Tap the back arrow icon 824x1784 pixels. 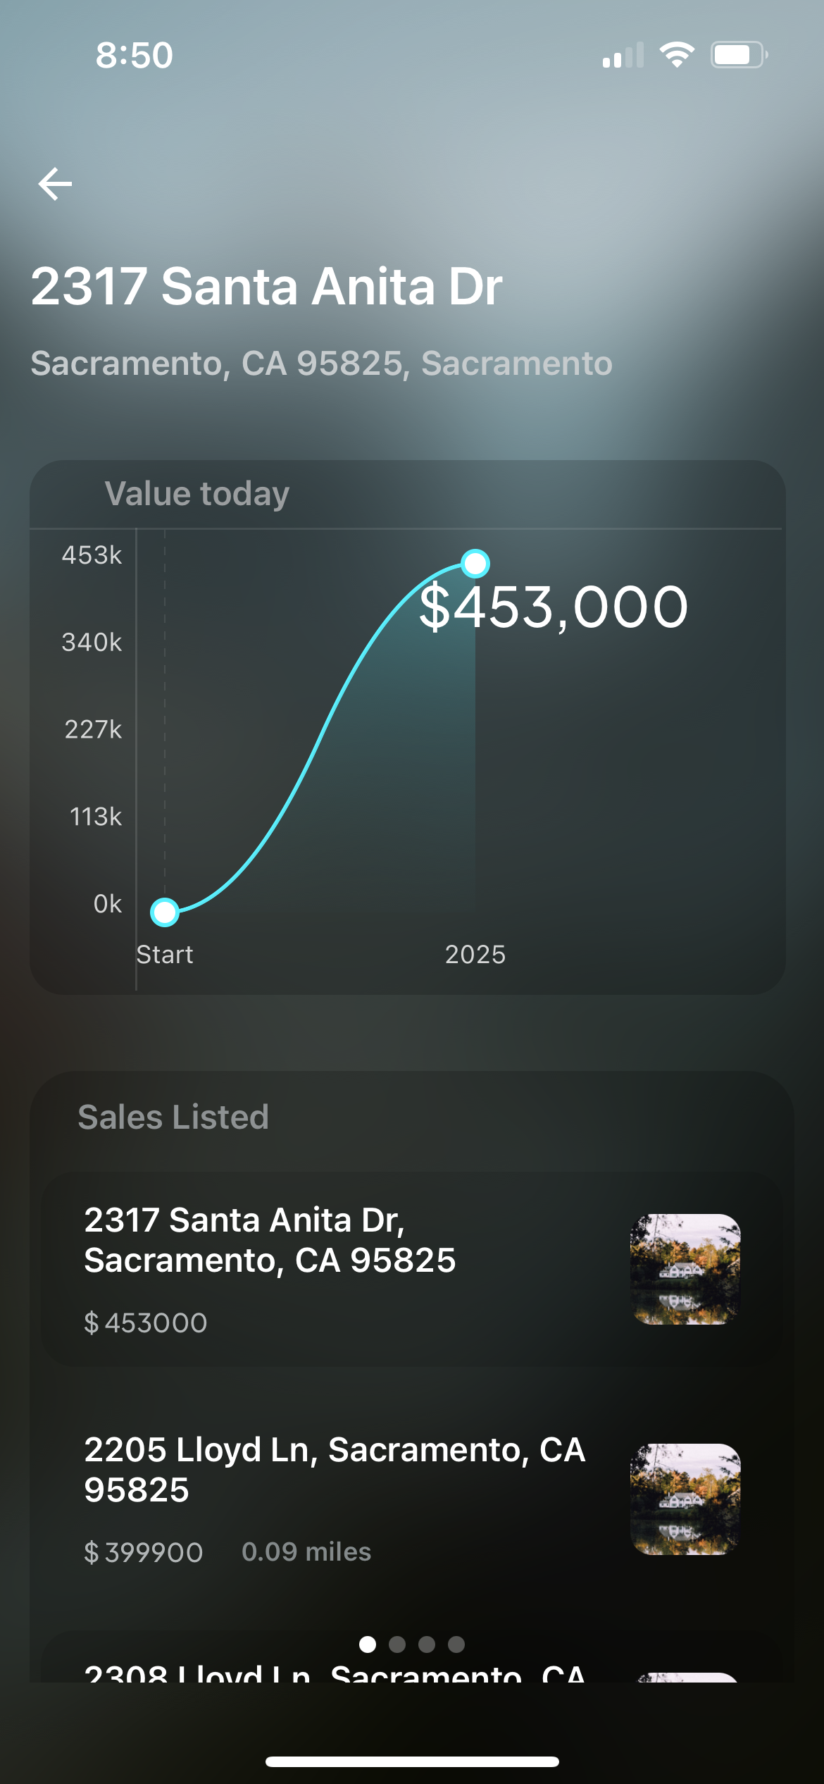(x=55, y=184)
